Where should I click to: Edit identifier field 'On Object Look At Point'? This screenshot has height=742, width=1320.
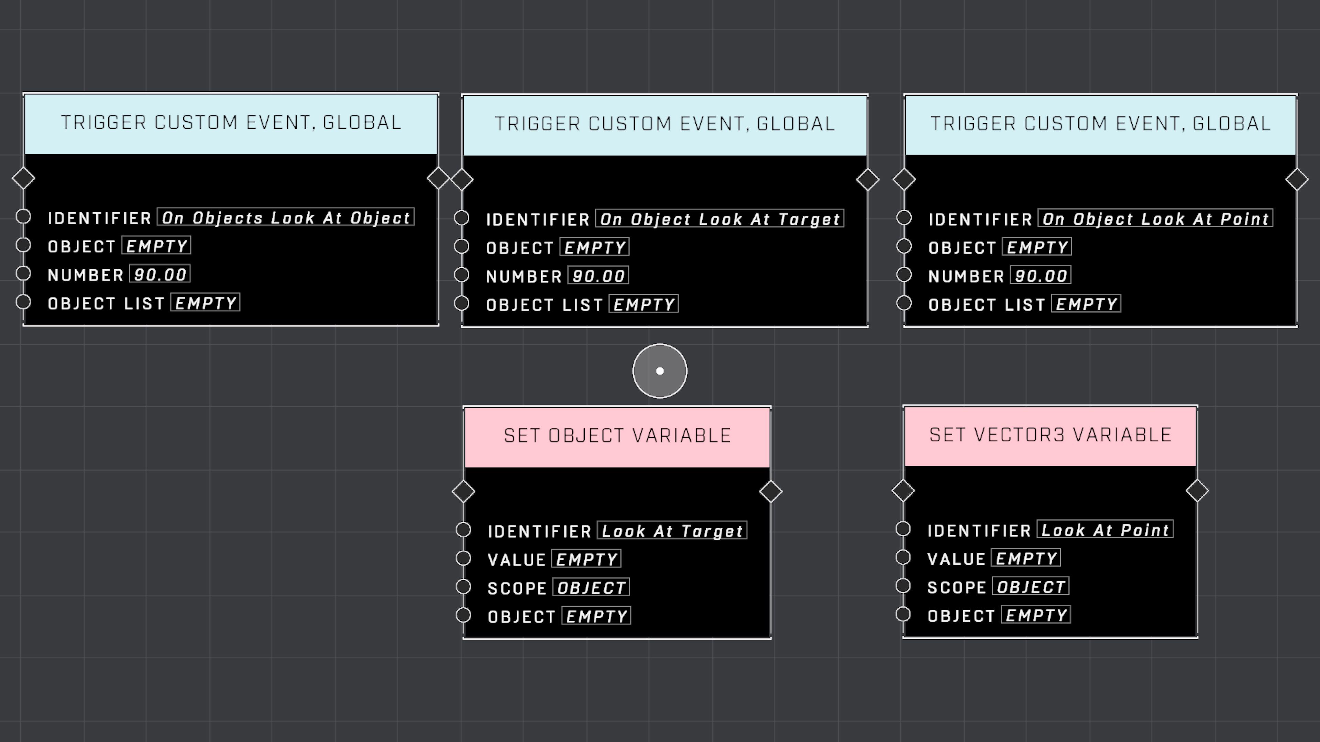point(1155,218)
